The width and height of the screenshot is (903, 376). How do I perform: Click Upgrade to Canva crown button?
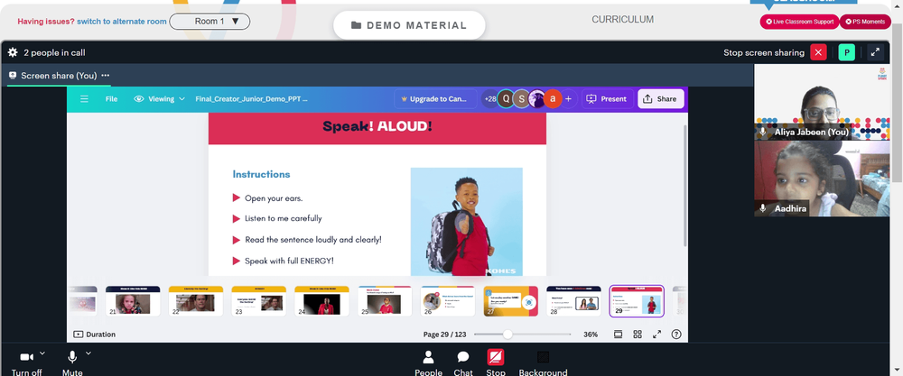point(435,99)
